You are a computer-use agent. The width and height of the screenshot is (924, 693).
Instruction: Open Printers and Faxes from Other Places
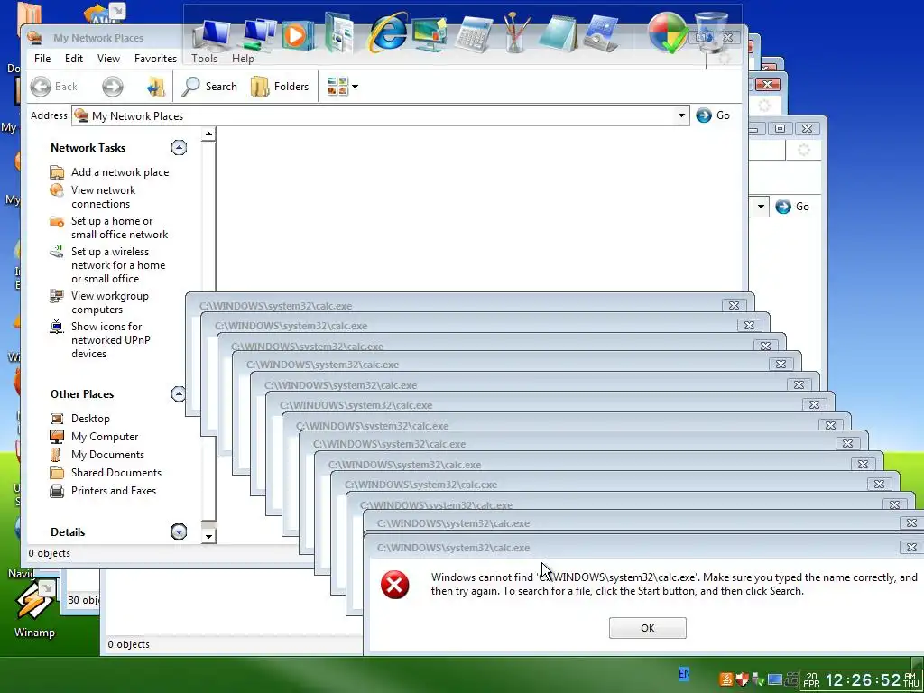(114, 491)
